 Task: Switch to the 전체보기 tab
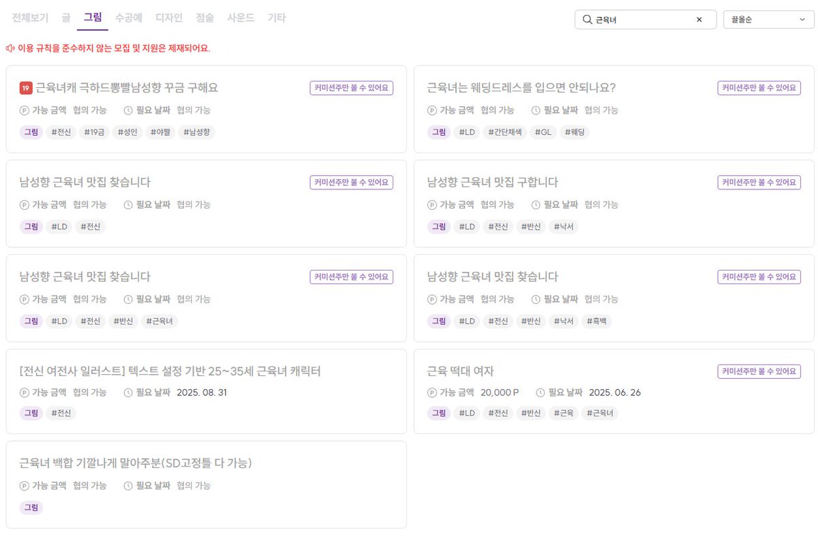coord(30,18)
